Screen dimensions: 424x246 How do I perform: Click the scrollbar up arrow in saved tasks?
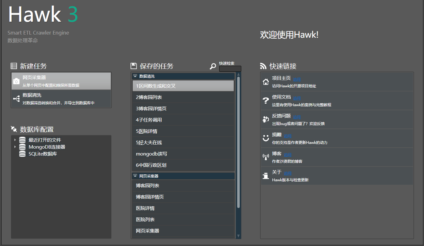click(238, 75)
